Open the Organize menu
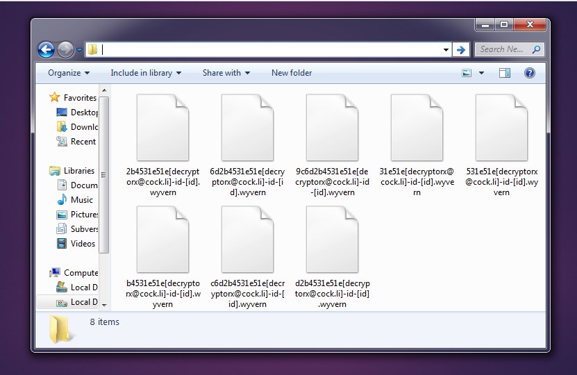Viewport: 577px width, 375px height. click(x=69, y=73)
